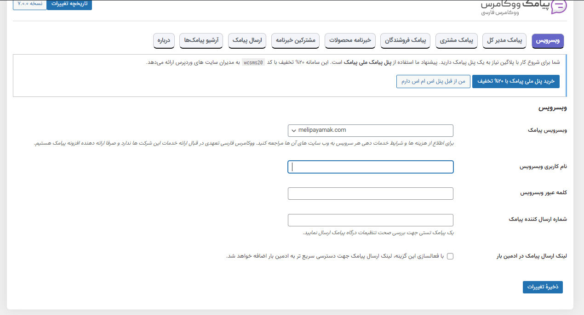Image resolution: width=584 pixels, height=315 pixels.
Task: Select the پیامک فروشندگان tab
Action: tap(406, 40)
